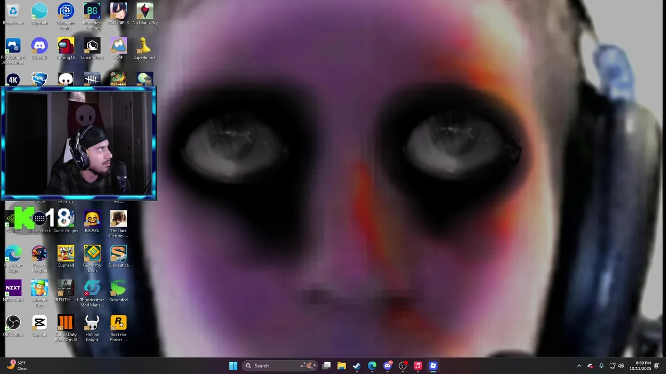Viewport: 666px width, 374px height.
Task: Open Task View on the taskbar
Action: tap(327, 366)
